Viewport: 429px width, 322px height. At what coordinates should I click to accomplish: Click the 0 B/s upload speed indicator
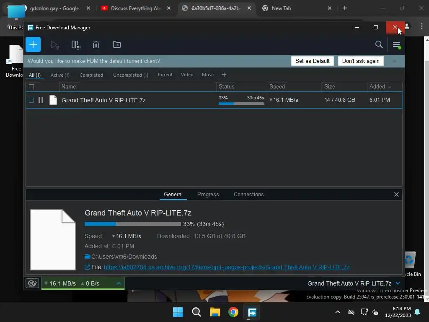[x=90, y=283]
